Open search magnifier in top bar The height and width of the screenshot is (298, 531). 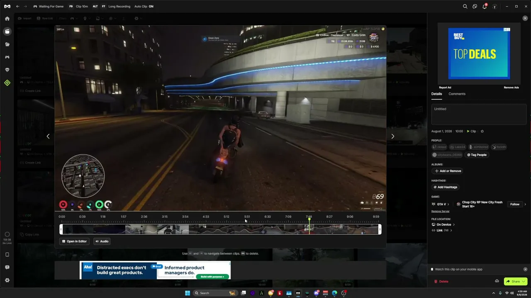tap(465, 6)
